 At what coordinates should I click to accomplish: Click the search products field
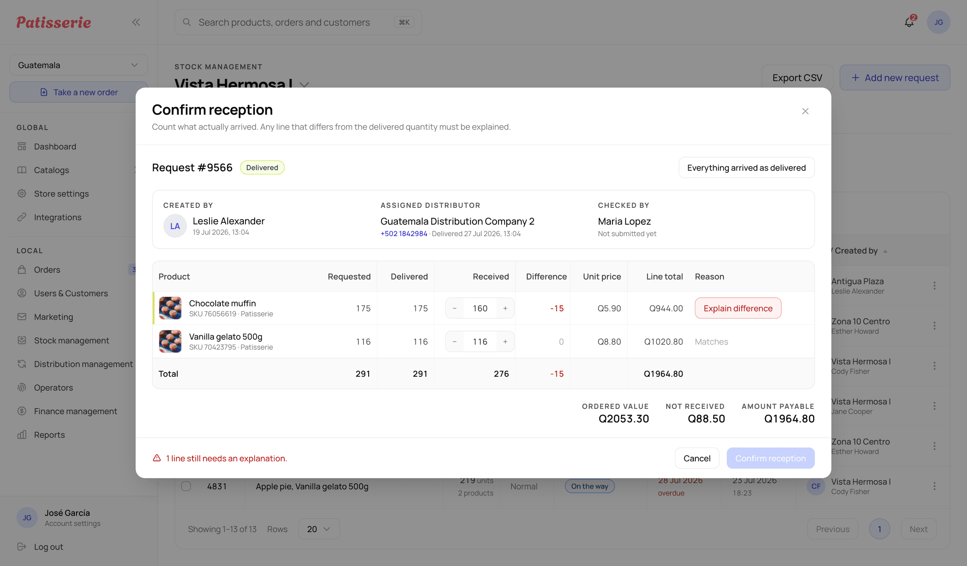pos(298,22)
